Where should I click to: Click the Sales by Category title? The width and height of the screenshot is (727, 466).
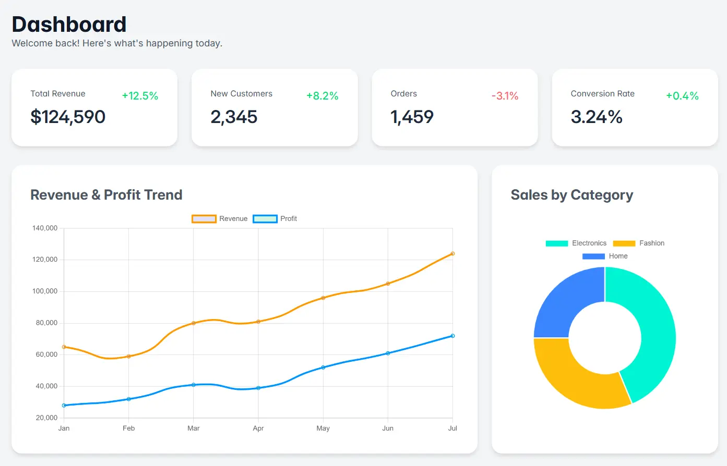click(572, 195)
